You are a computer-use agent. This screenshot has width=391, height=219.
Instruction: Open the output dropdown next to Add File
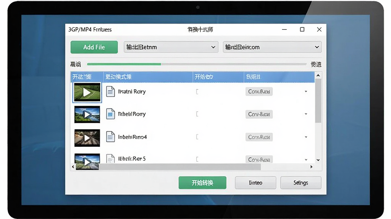pos(171,47)
